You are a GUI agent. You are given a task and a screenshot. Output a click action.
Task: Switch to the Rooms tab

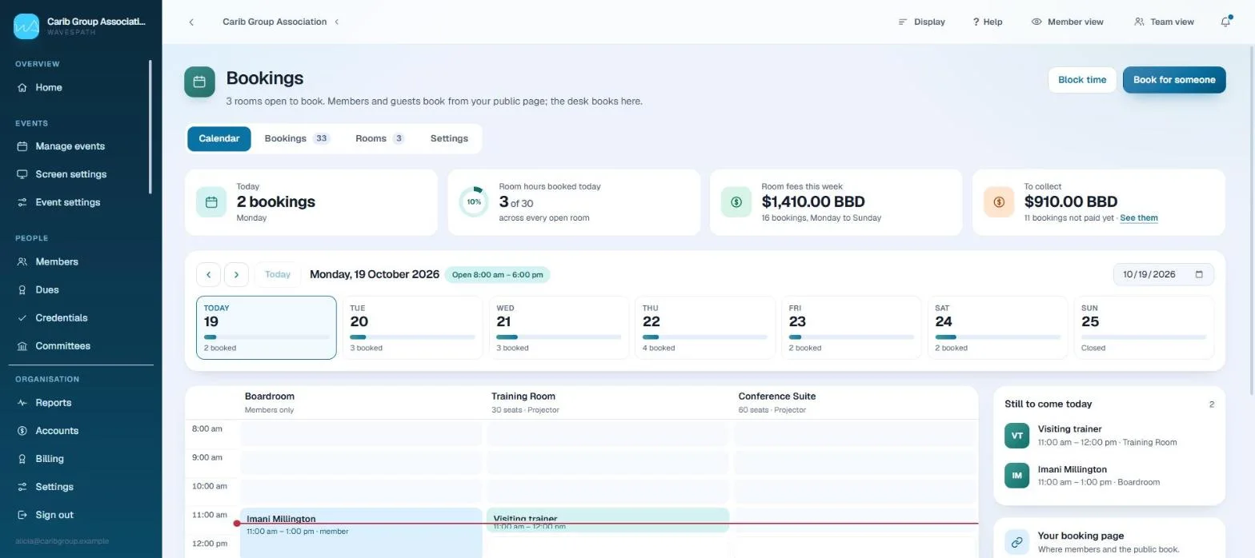pyautogui.click(x=379, y=138)
